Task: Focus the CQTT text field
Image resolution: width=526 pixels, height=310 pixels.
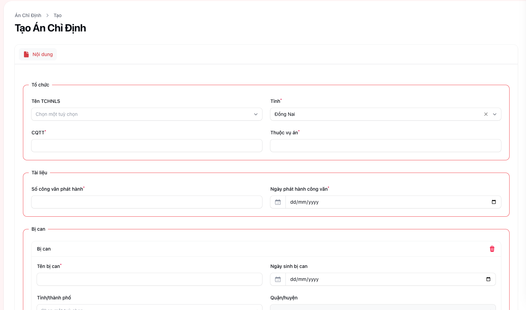Action: point(146,146)
